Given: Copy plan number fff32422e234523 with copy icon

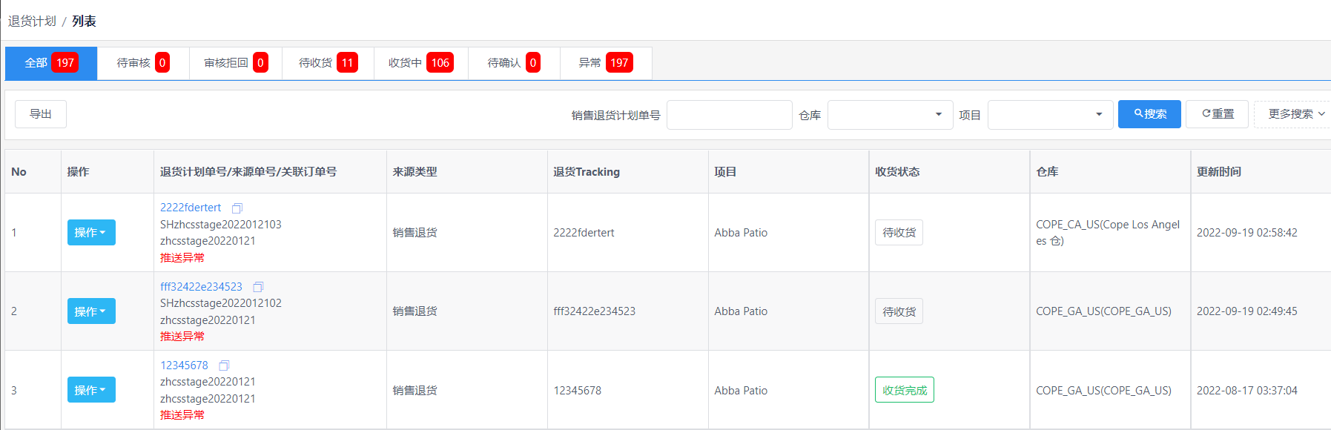Looking at the screenshot, I should 258,287.
